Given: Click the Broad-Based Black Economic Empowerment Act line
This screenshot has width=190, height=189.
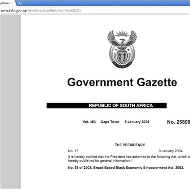Looking at the screenshot, I should pos(126,168).
